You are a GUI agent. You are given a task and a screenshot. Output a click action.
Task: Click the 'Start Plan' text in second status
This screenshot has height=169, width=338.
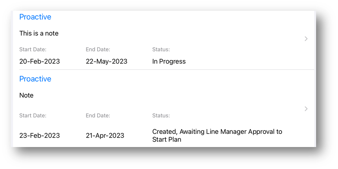(x=167, y=140)
